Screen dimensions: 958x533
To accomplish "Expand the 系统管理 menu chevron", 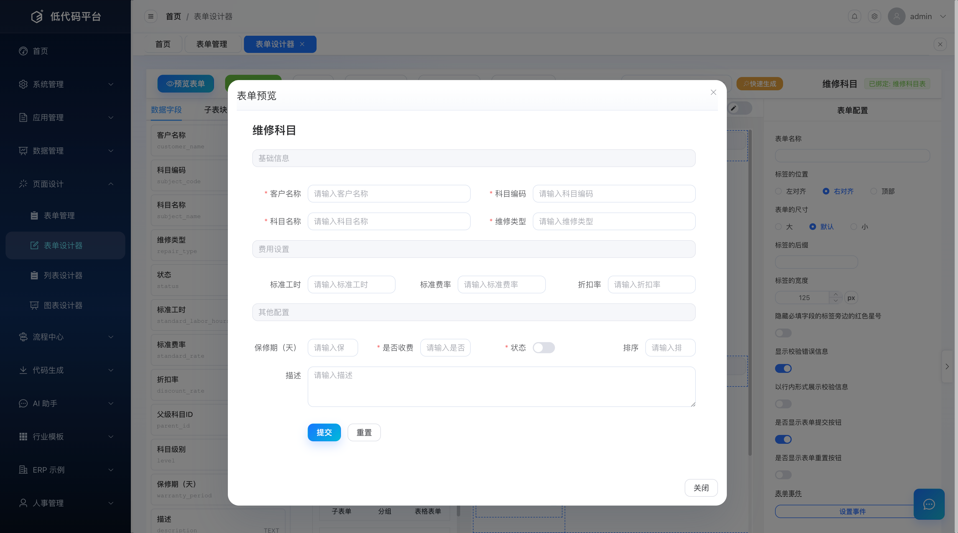I will coord(111,84).
